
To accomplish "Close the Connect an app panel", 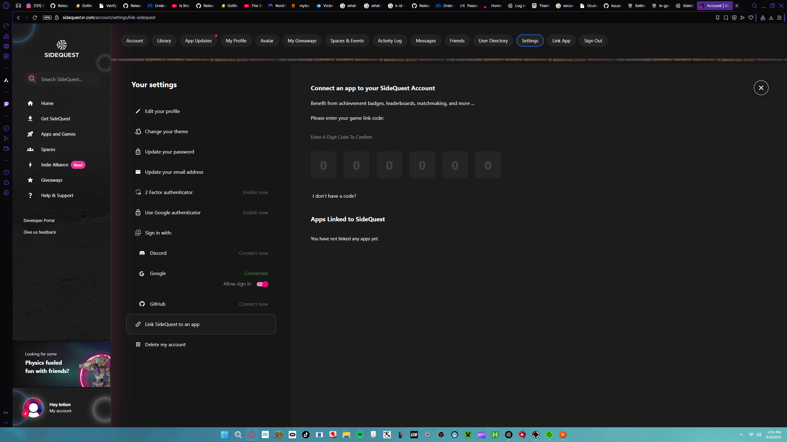I will coord(761,88).
